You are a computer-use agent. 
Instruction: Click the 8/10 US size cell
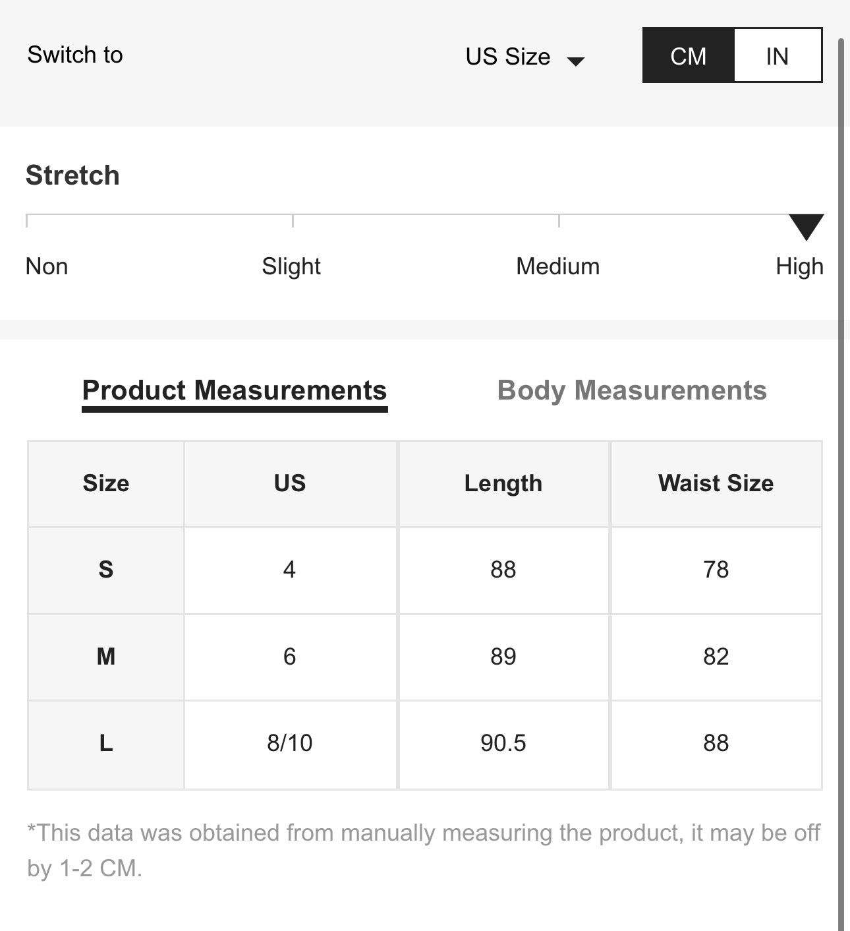pos(290,743)
